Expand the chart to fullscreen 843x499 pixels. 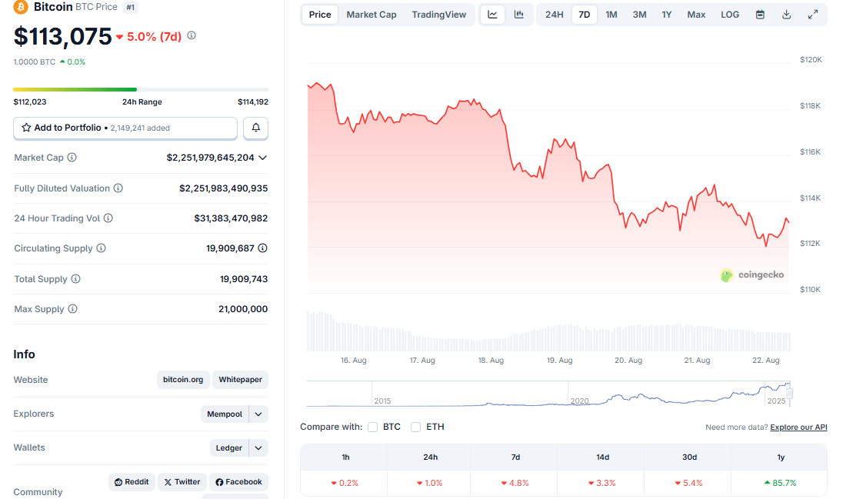coord(813,15)
